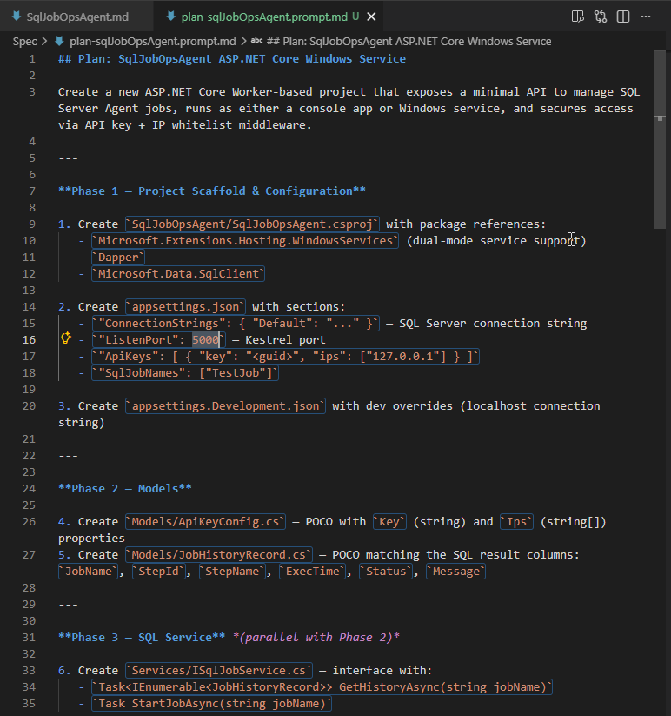This screenshot has width=671, height=716.
Task: Click the lightbulb code action on line 16
Action: (65, 339)
